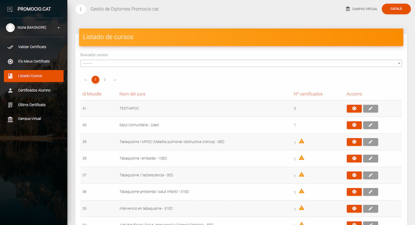
Task: Open gear settings for Tabaquisme i MPOC course
Action: point(354,142)
